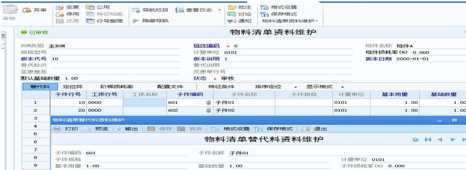Screen dimensions: 466x170
Task: Click the 查看日志 toolbar icon
Action: tap(179, 10)
